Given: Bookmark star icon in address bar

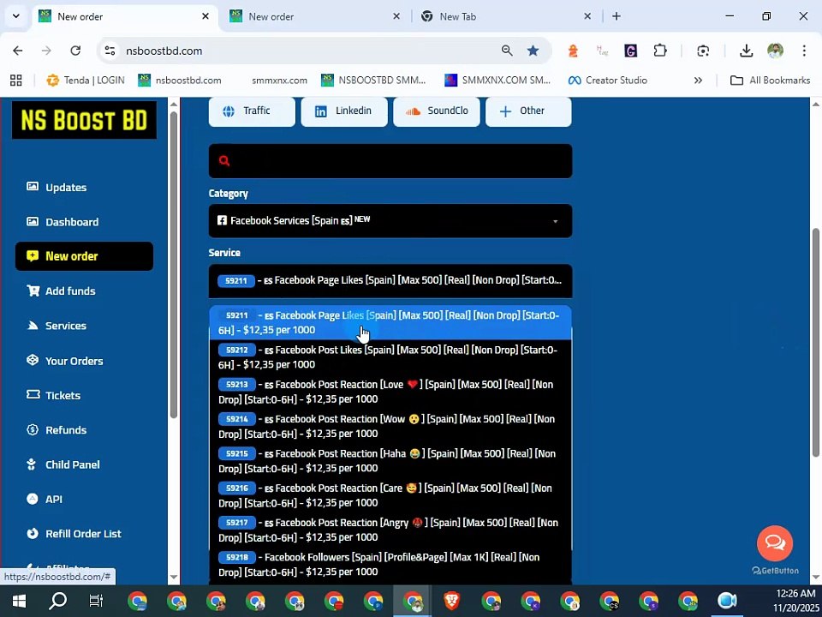Looking at the screenshot, I should (x=533, y=51).
